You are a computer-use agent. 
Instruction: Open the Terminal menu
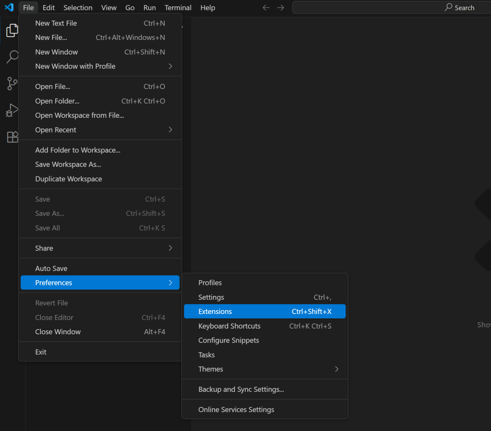click(178, 7)
